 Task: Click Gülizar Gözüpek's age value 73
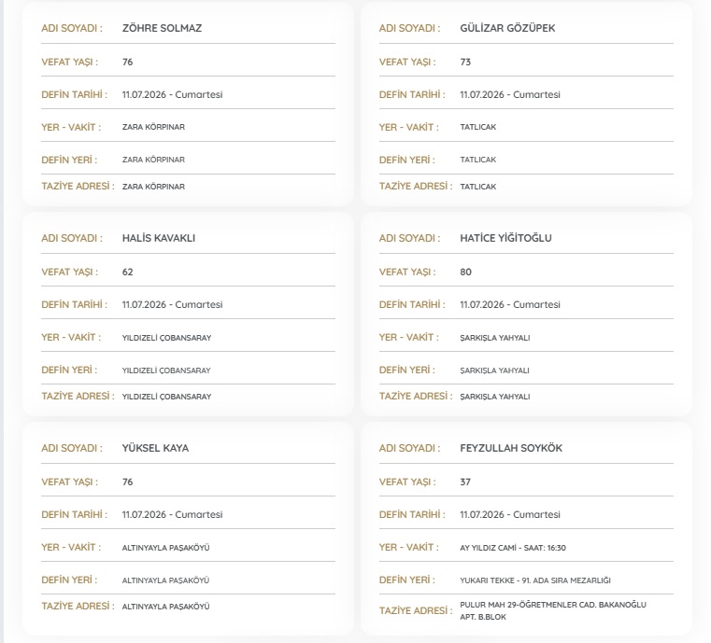coord(465,62)
